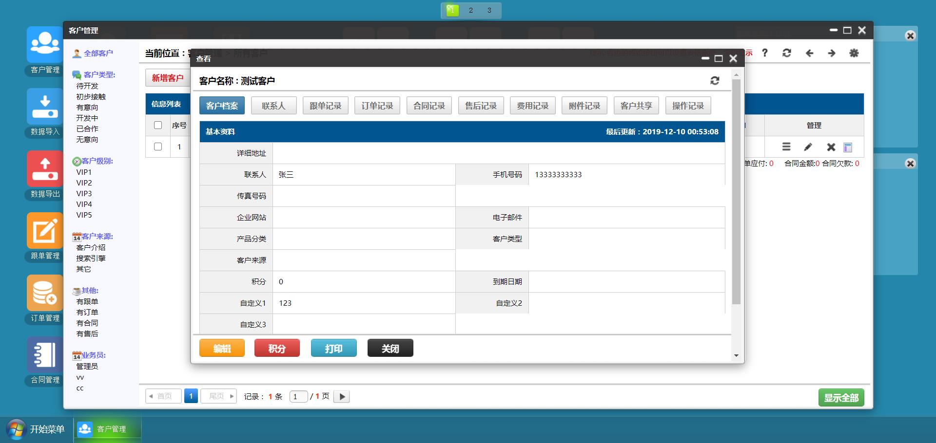The height and width of the screenshot is (443, 936).
Task: Switch to the 联系人 tab
Action: pyautogui.click(x=273, y=106)
